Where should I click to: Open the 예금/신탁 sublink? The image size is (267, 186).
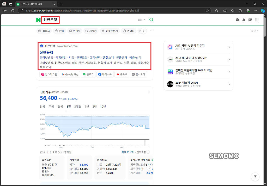135,58
